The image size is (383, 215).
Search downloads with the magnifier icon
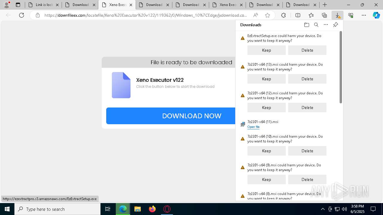[316, 25]
